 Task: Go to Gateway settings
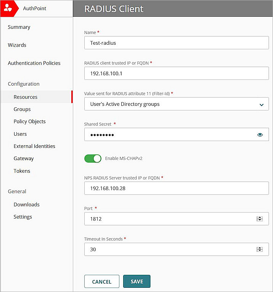click(x=24, y=159)
